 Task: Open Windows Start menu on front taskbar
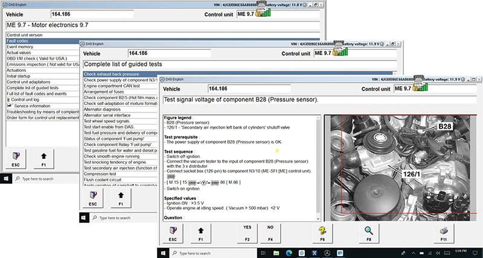pyautogui.click(x=162, y=253)
